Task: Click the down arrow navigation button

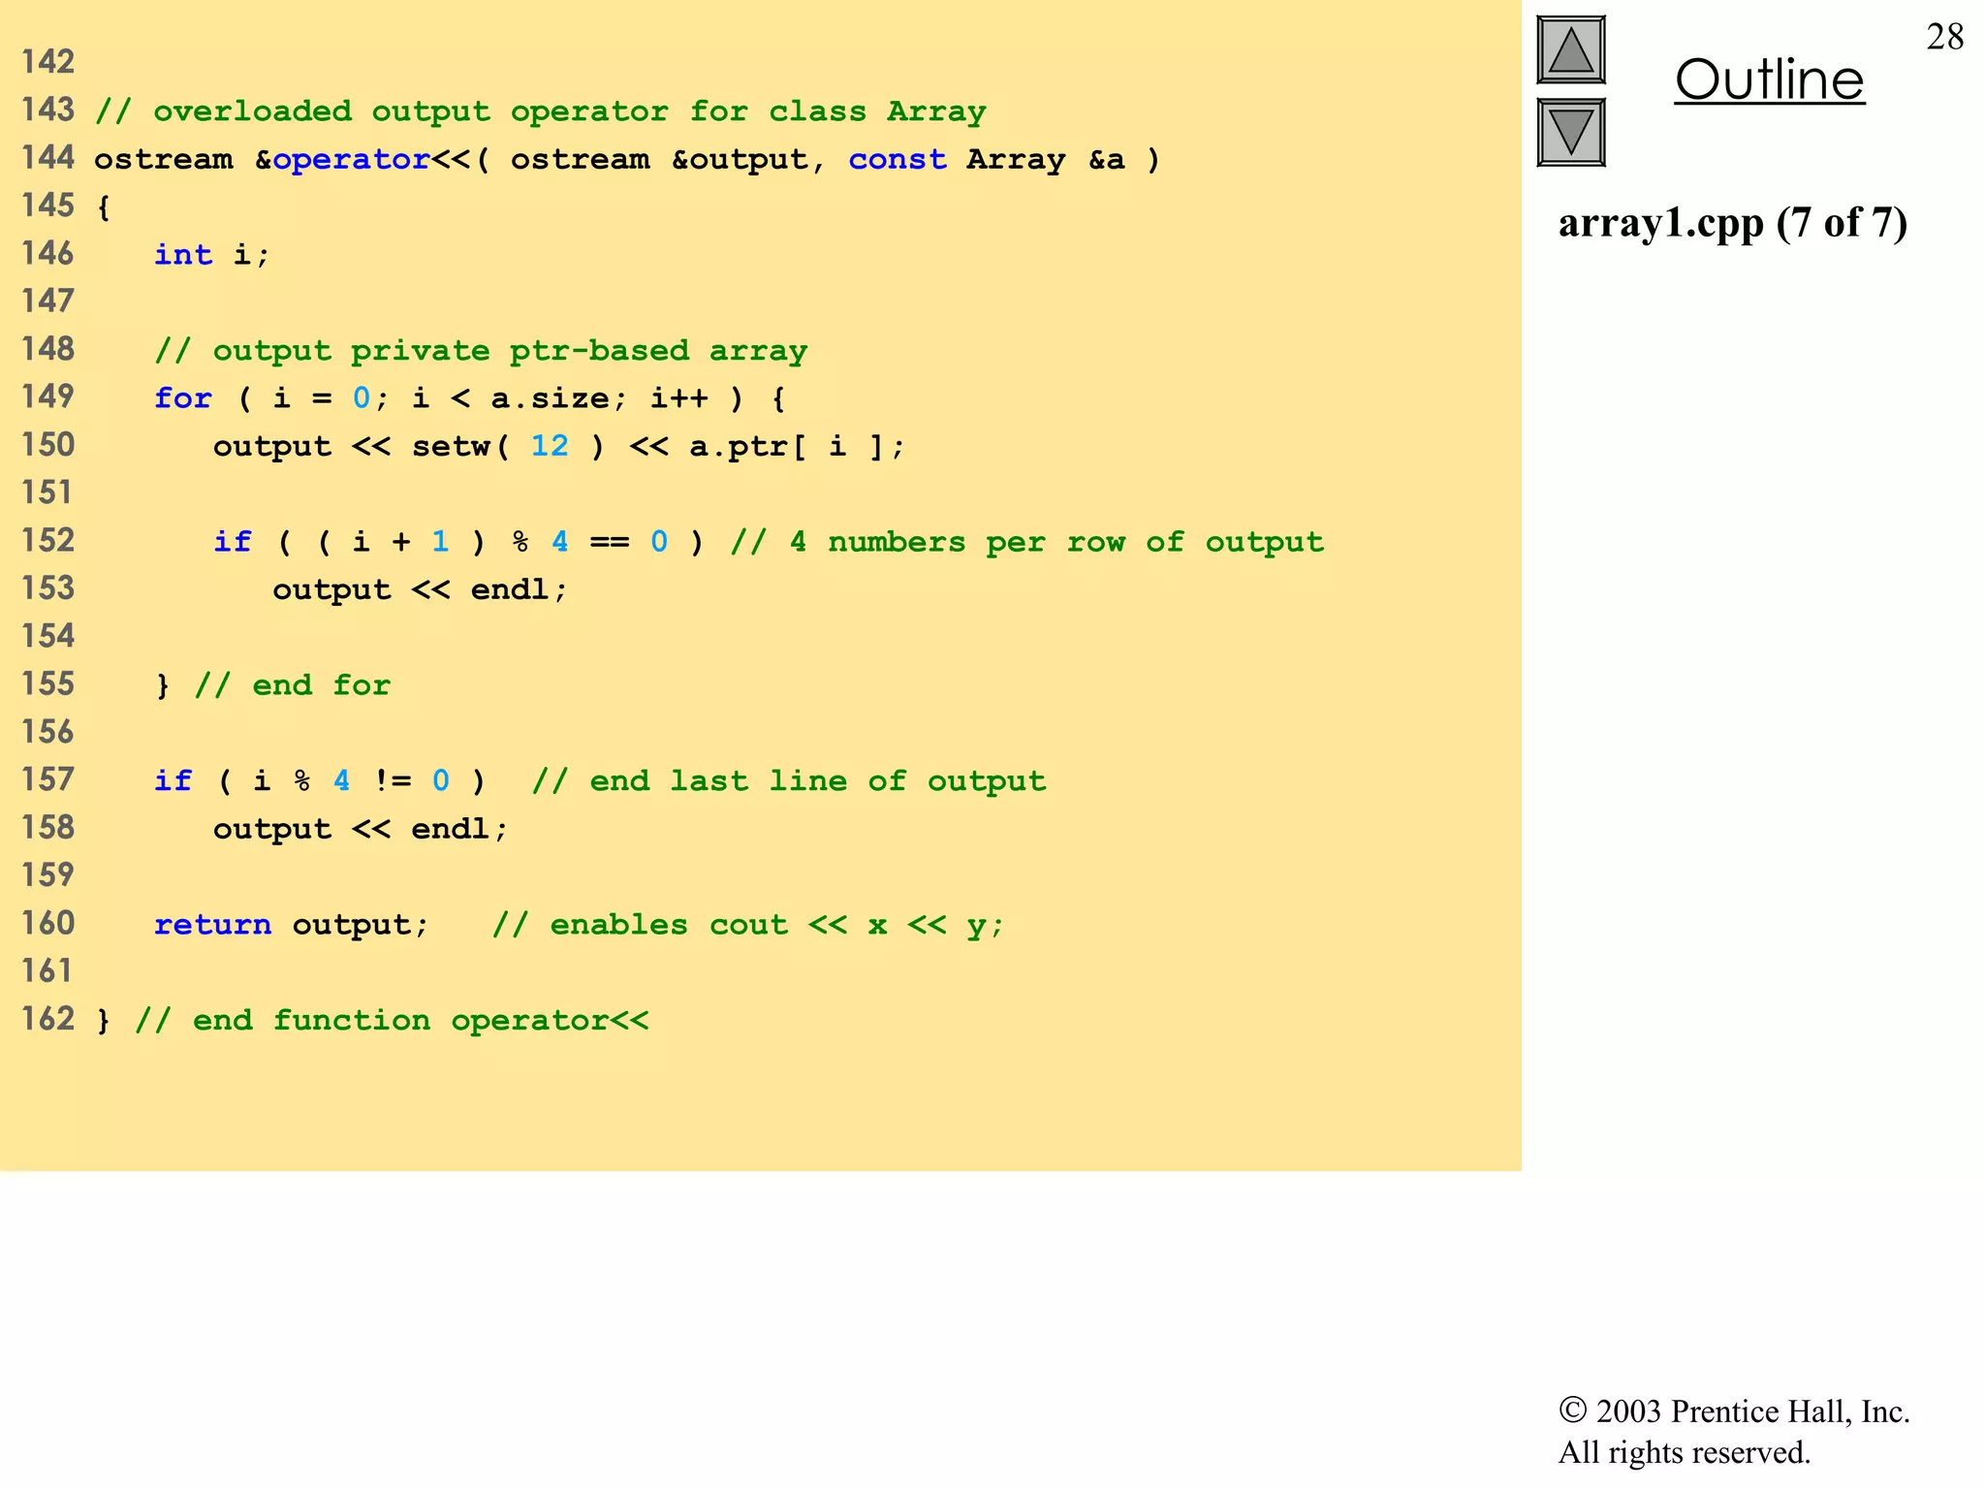Action: tap(1570, 132)
